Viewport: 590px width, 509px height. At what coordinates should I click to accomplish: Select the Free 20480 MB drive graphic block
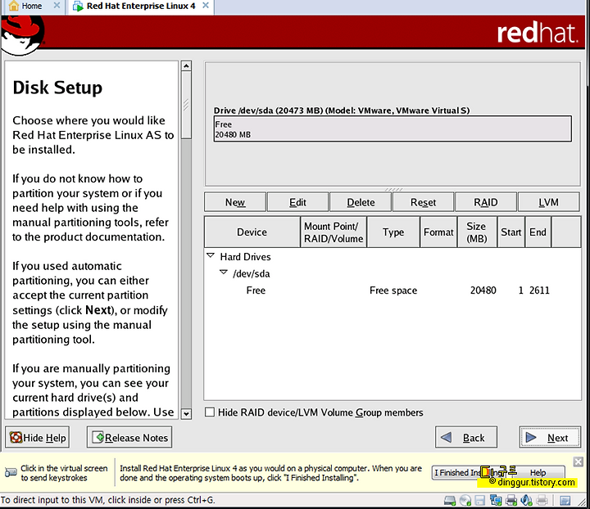pos(393,128)
